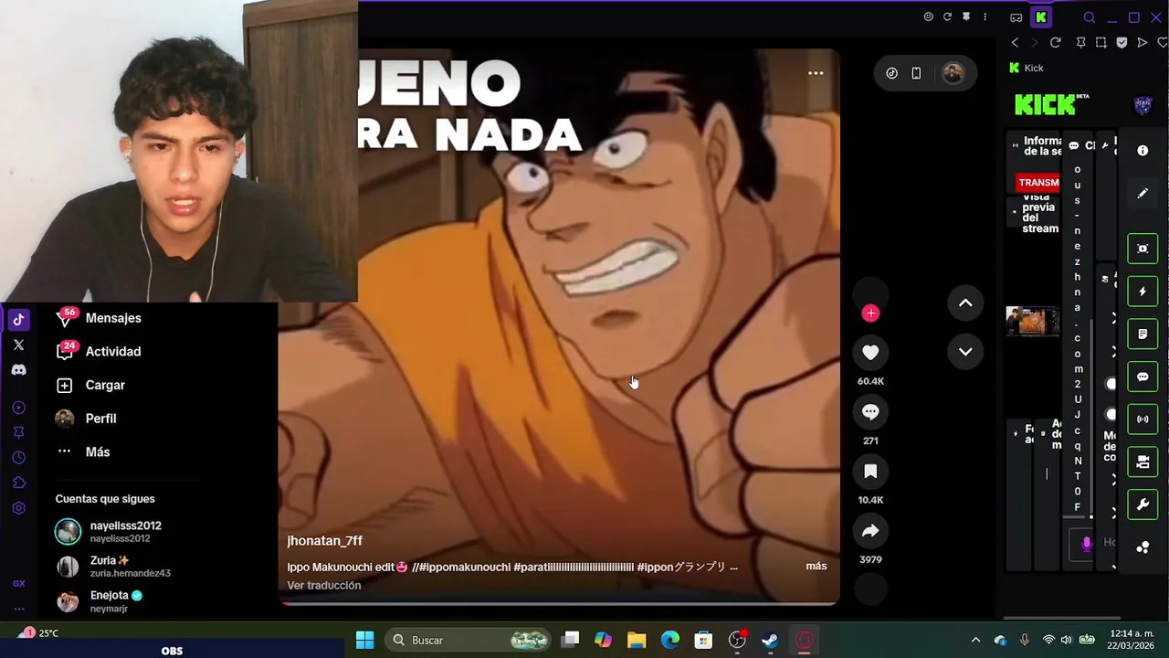The width and height of the screenshot is (1169, 658).
Task: Toggle the Kick stream preview panel icon
Action: [1143, 249]
